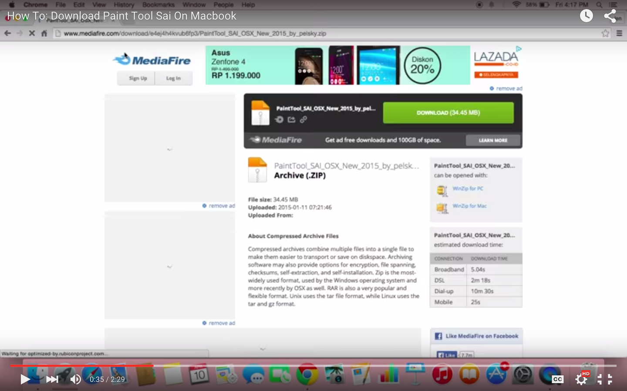627x391 pixels.
Task: Mute the video with the speaker icon
Action: pyautogui.click(x=76, y=379)
